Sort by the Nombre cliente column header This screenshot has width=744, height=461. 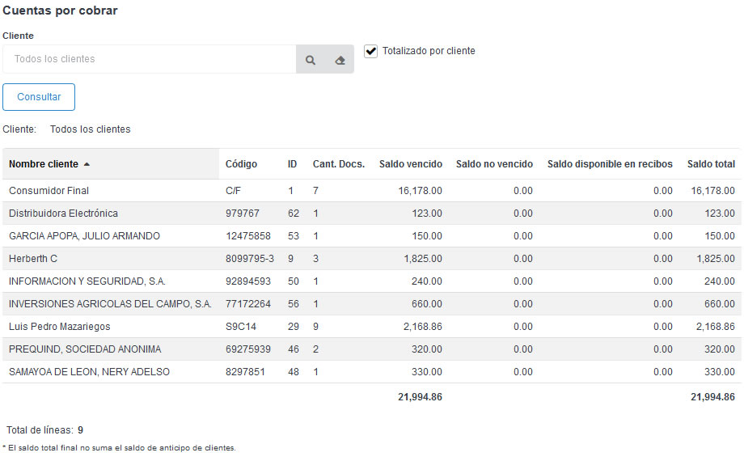point(44,164)
